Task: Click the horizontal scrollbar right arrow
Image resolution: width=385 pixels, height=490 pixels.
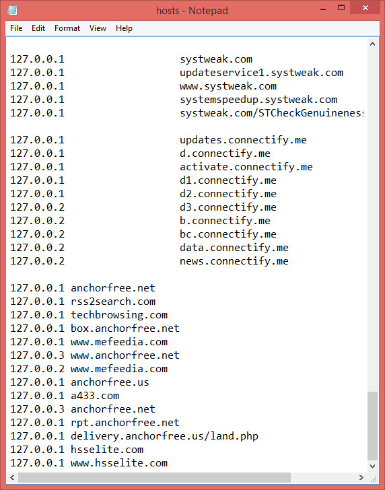Action: point(361,477)
